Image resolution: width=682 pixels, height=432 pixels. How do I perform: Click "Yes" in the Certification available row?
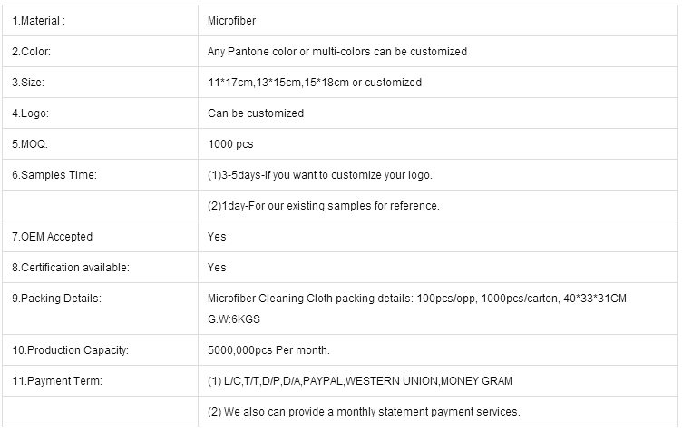(x=217, y=268)
